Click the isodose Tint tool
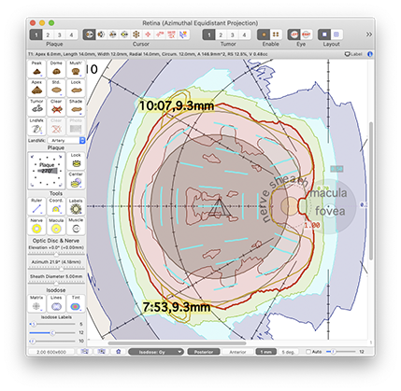The height and width of the screenshot is (391, 401). click(76, 303)
